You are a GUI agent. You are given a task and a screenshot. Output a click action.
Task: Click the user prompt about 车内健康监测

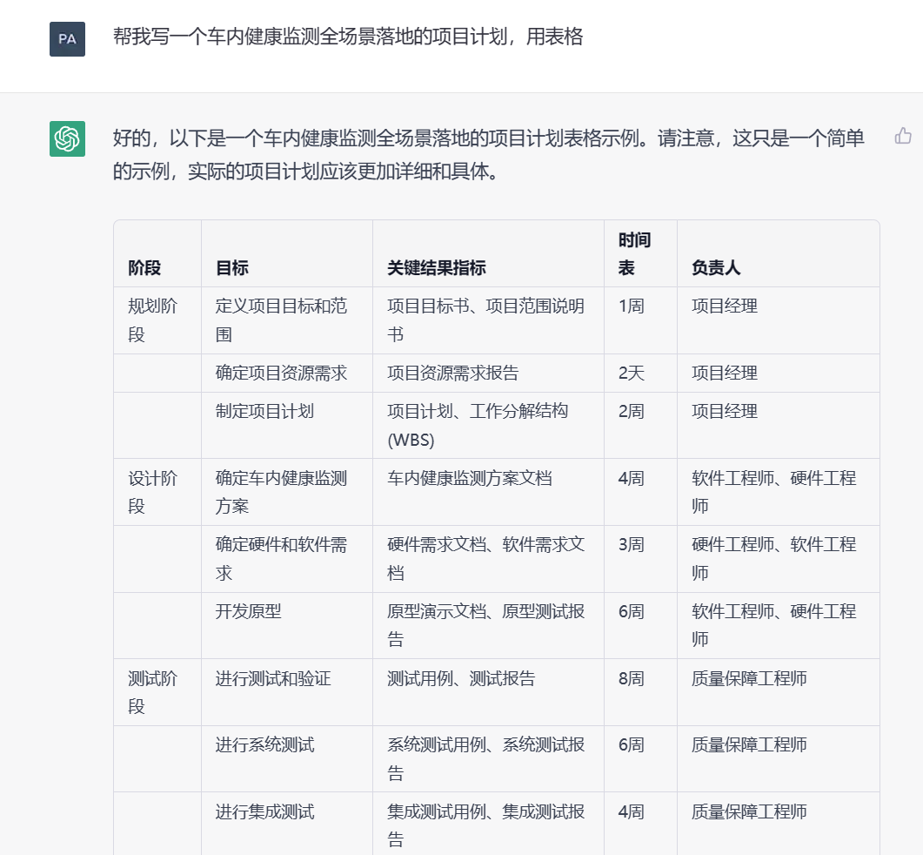(348, 37)
